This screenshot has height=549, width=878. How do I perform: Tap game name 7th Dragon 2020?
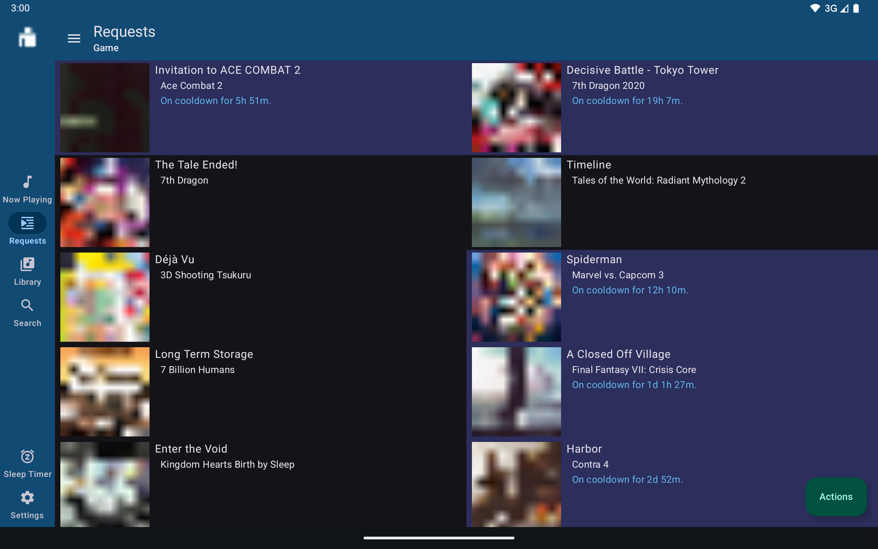click(608, 86)
